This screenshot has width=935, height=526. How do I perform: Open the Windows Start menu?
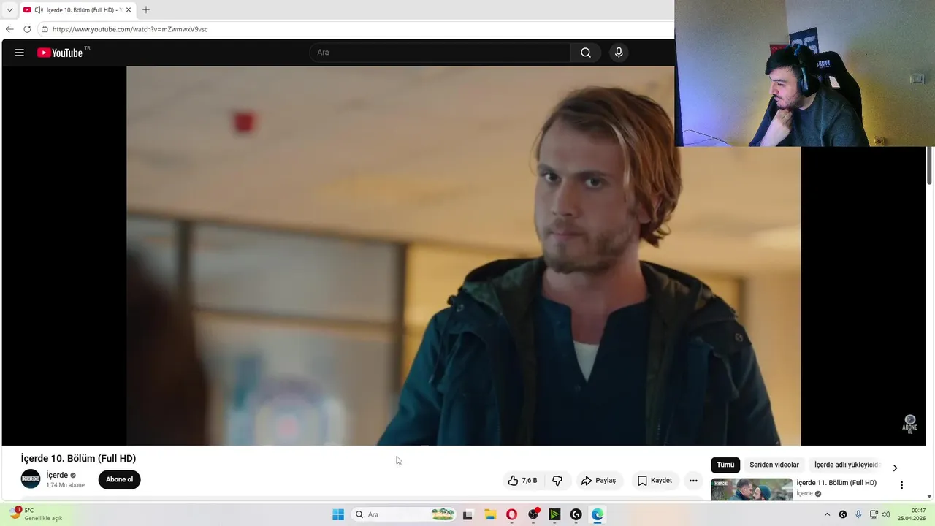pos(338,514)
